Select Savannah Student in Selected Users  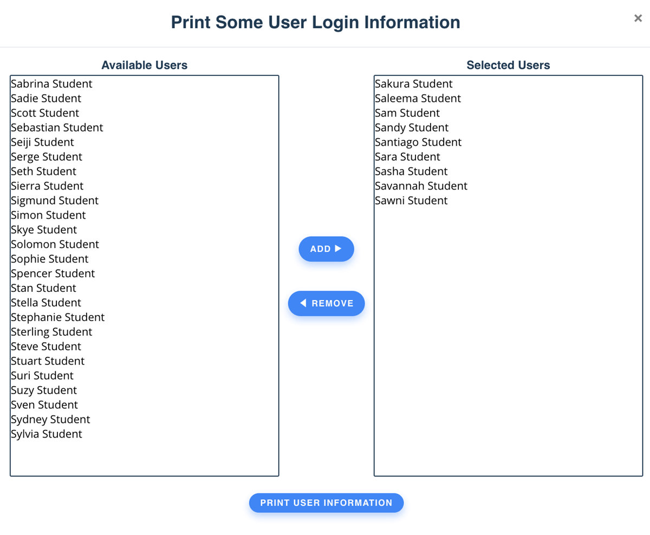(508, 186)
